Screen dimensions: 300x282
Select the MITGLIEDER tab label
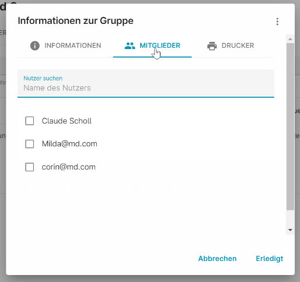160,45
